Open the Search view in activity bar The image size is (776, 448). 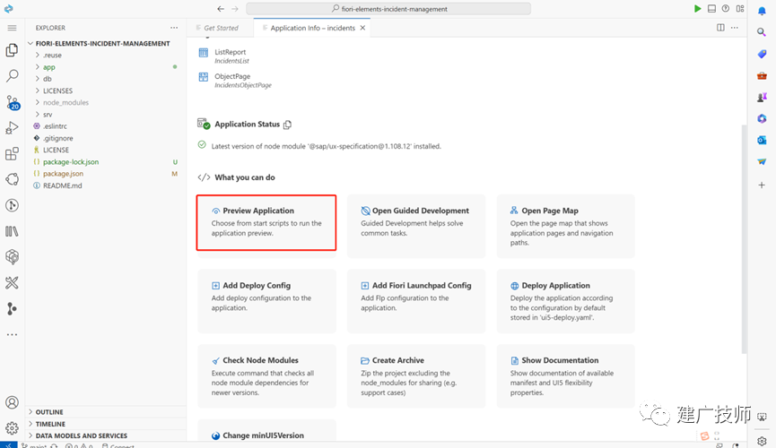[x=12, y=75]
